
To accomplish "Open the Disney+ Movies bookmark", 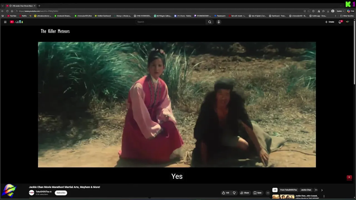I will coord(122,16).
